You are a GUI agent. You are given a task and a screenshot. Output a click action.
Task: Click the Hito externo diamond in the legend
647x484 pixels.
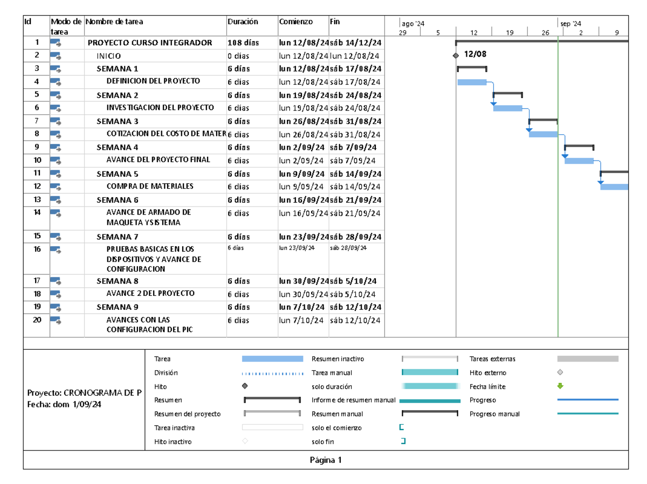[x=561, y=372]
